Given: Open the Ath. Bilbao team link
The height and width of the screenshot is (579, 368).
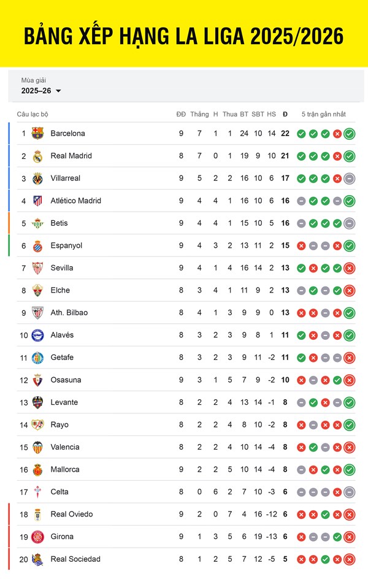Looking at the screenshot, I should (x=69, y=313).
